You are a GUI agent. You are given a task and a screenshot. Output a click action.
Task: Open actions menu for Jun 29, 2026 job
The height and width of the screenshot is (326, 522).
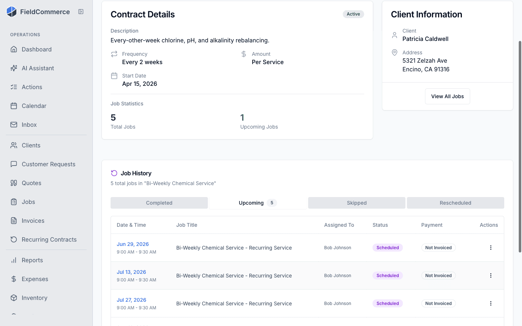491,248
